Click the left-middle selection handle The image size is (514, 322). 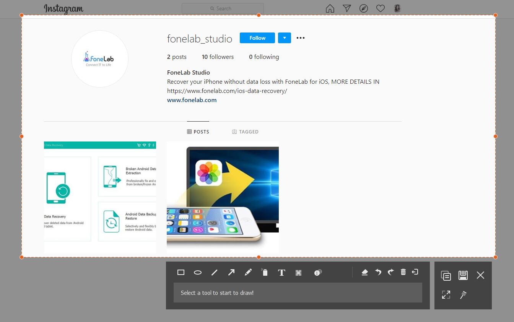coord(21,136)
